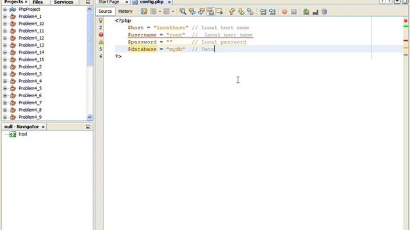The width and height of the screenshot is (410, 230).
Task: Select the Problem4_5 project
Action: click(30, 88)
